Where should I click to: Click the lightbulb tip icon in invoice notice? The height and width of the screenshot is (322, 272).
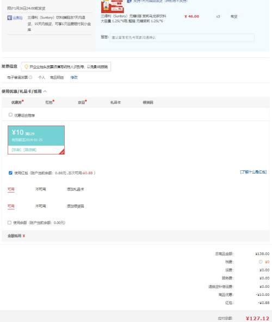26,67
